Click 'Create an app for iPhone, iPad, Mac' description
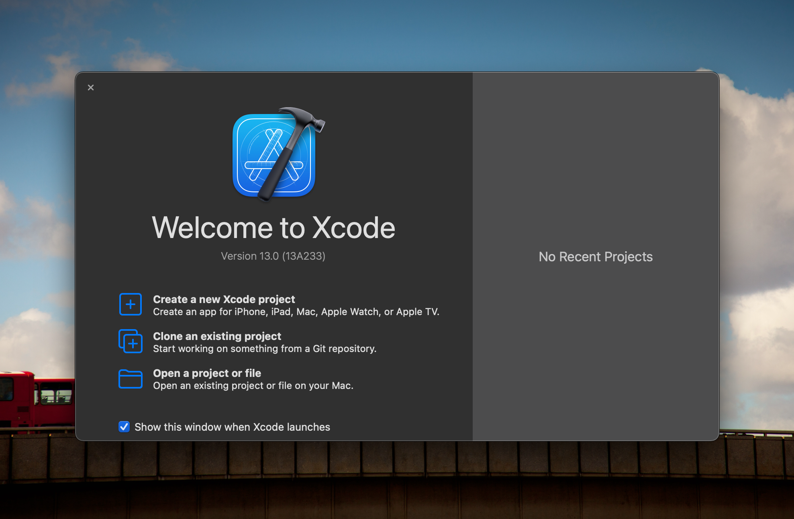Image resolution: width=794 pixels, height=519 pixels. tap(296, 312)
